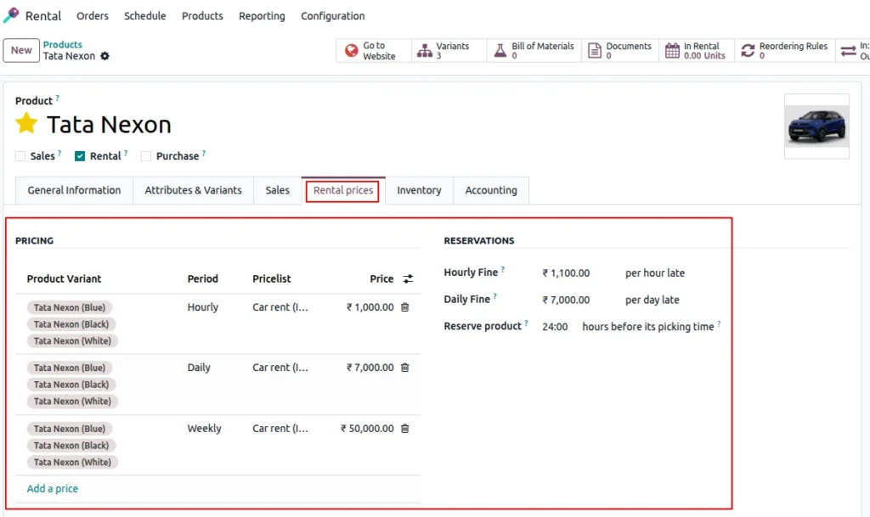Click the In Rental calendar icon
The height and width of the screenshot is (517, 870).
coord(672,51)
